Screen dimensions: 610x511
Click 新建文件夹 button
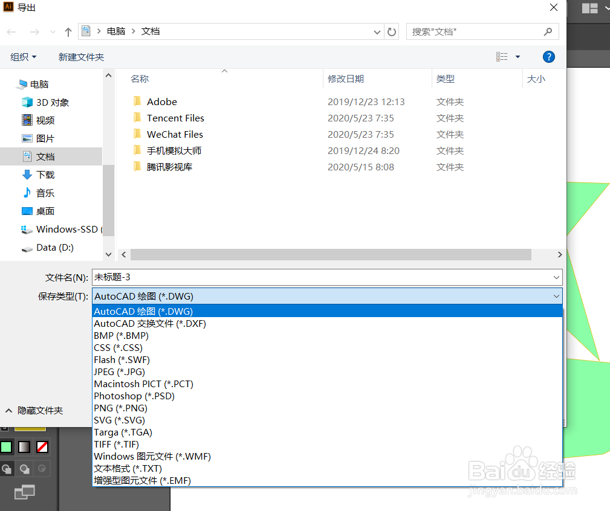(81, 57)
